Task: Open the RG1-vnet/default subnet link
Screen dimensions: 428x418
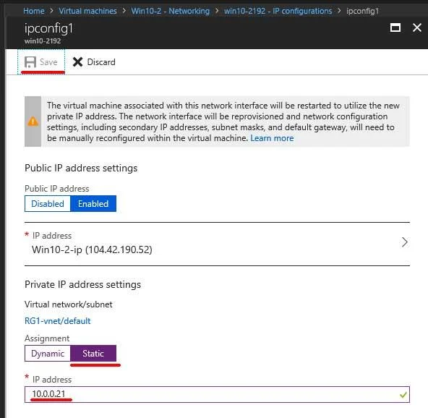Action: pyautogui.click(x=58, y=321)
